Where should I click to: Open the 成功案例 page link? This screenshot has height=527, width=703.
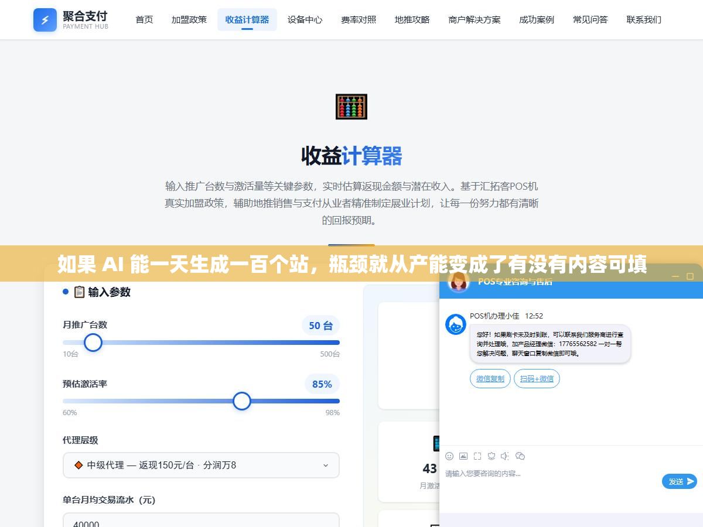click(537, 19)
